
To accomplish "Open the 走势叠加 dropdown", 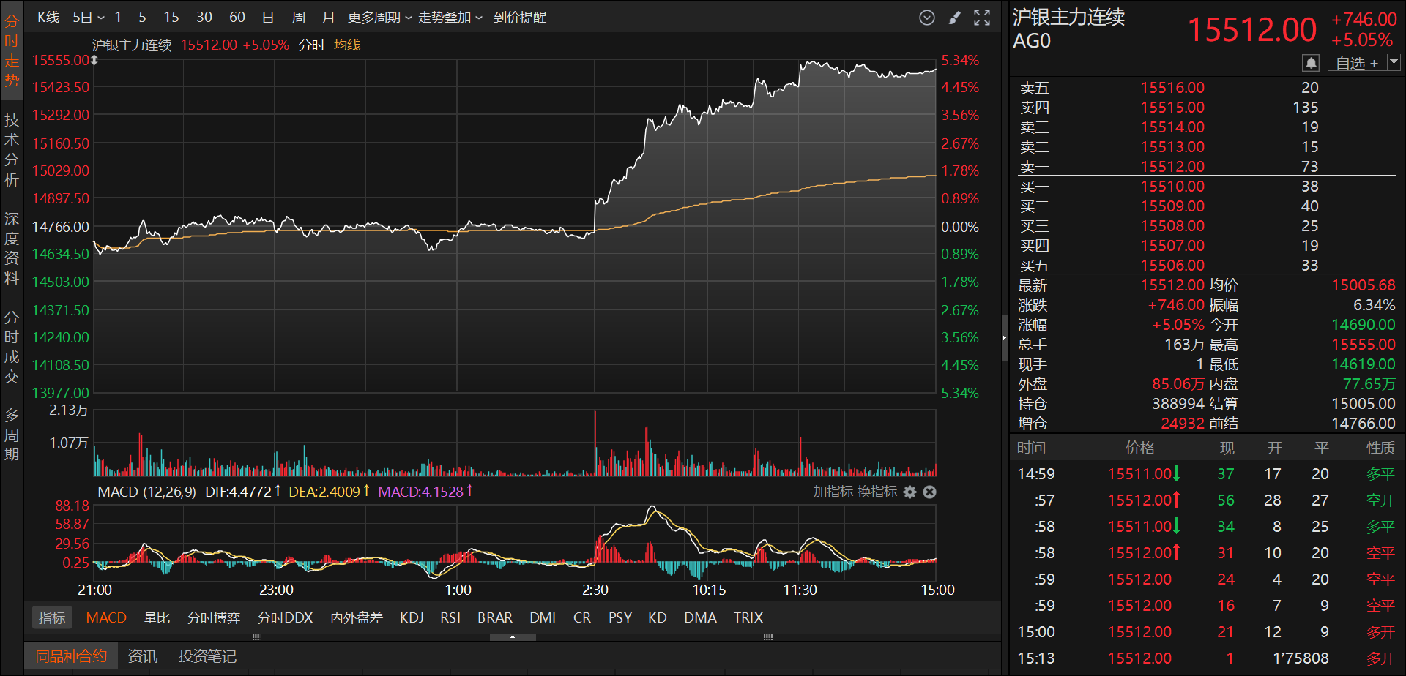I will (450, 18).
